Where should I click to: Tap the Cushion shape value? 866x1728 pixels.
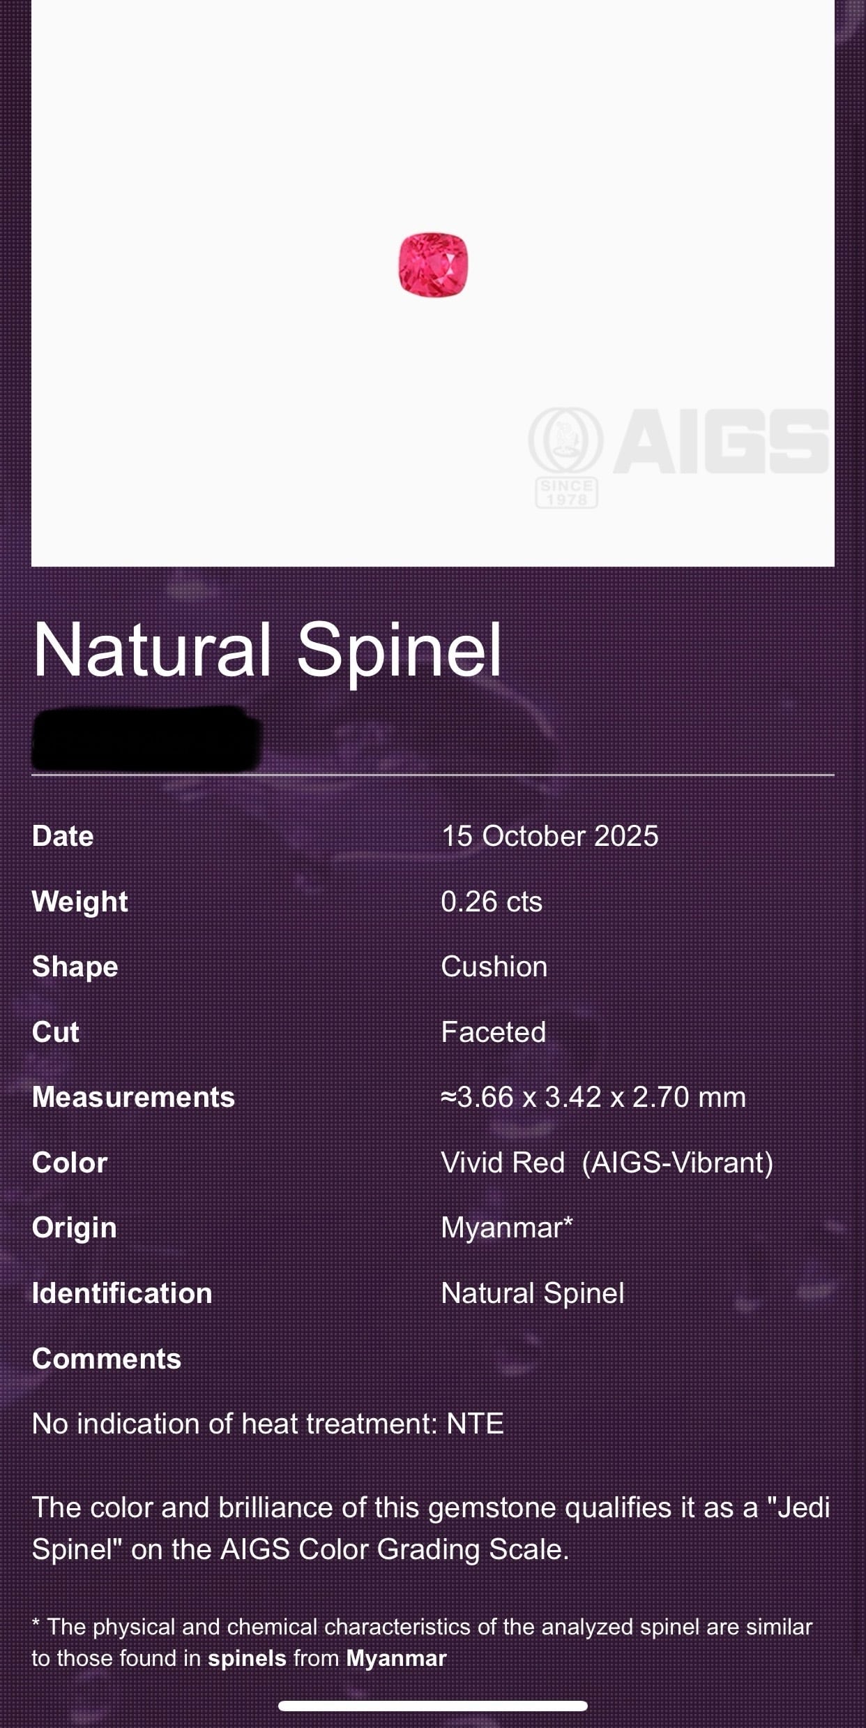point(494,967)
